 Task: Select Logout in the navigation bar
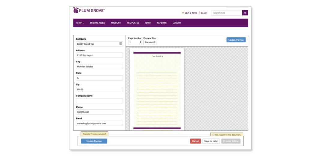pos(177,23)
